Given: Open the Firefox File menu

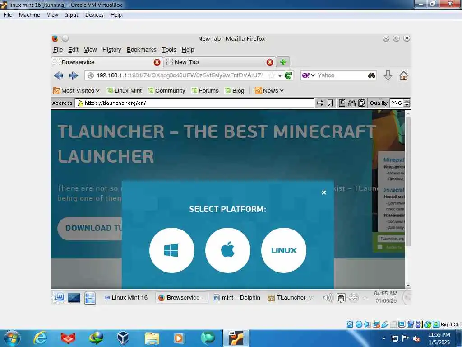Looking at the screenshot, I should [x=58, y=50].
